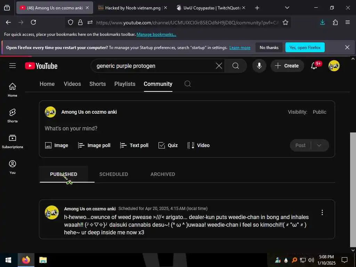Change the Public visibility setting
This screenshot has height=267, width=356.
(x=319, y=112)
